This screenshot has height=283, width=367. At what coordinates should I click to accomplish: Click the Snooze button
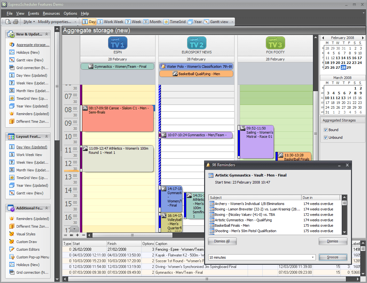(x=333, y=257)
